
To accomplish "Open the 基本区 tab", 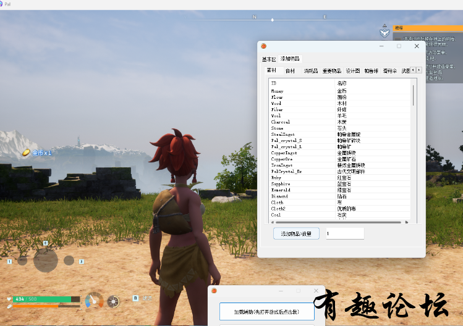I will tap(269, 59).
